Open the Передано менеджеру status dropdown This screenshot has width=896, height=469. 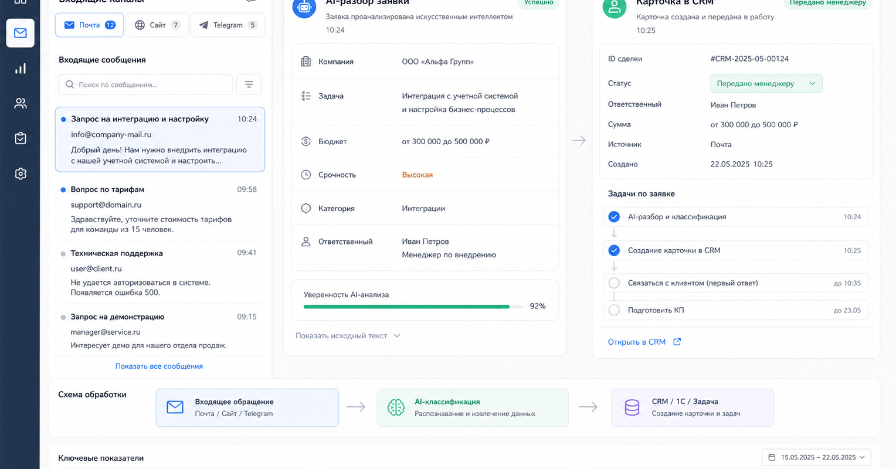click(766, 83)
